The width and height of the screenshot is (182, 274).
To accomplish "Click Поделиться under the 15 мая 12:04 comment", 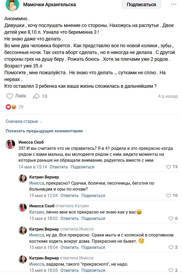I will [x=93, y=195].
